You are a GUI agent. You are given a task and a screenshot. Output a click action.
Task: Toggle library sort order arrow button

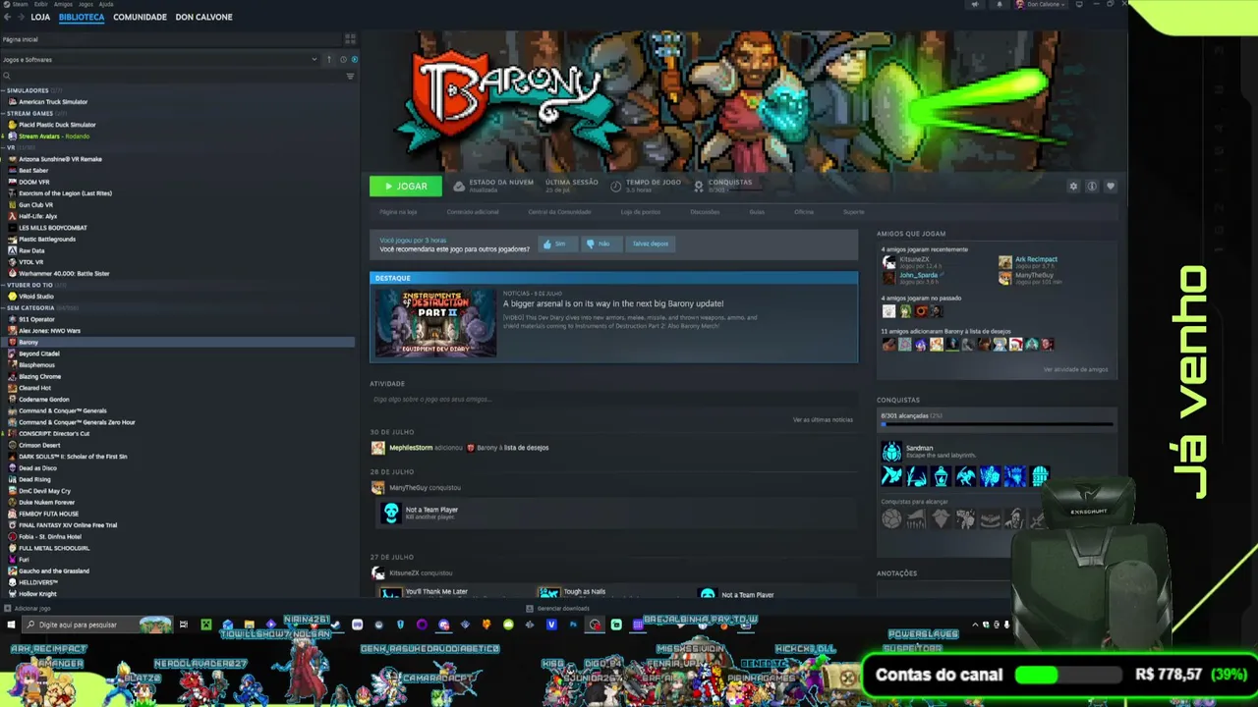[329, 60]
